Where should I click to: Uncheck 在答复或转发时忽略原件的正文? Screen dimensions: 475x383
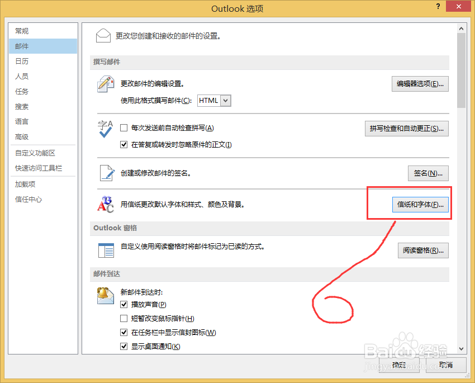pyautogui.click(x=123, y=145)
